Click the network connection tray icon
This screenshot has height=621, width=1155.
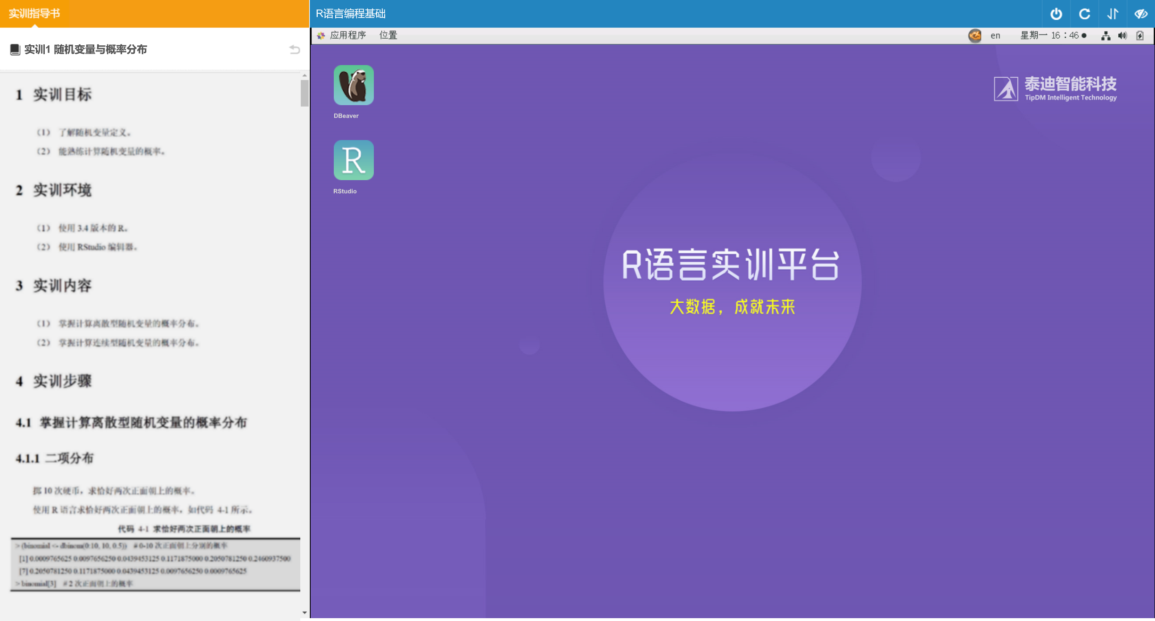[x=1105, y=35]
